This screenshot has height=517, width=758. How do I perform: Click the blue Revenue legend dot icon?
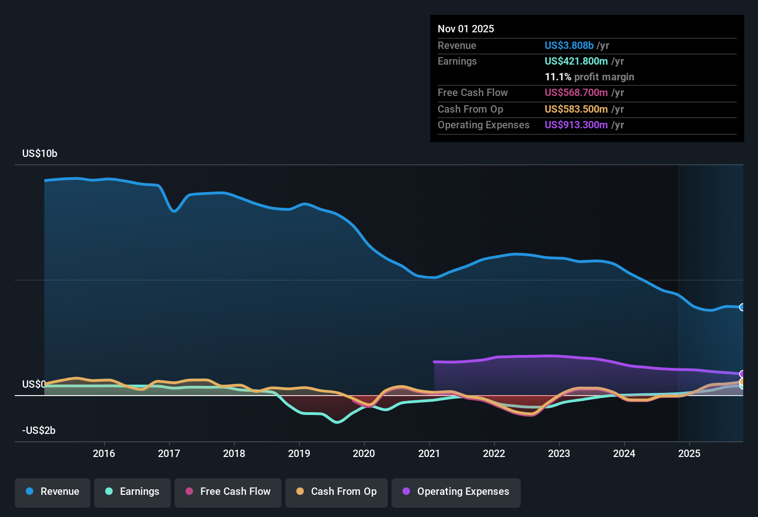pos(29,492)
